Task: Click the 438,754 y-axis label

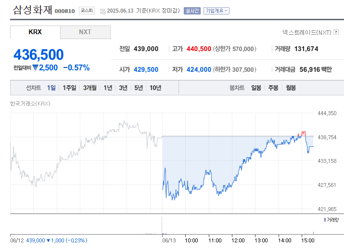Action: point(327,137)
